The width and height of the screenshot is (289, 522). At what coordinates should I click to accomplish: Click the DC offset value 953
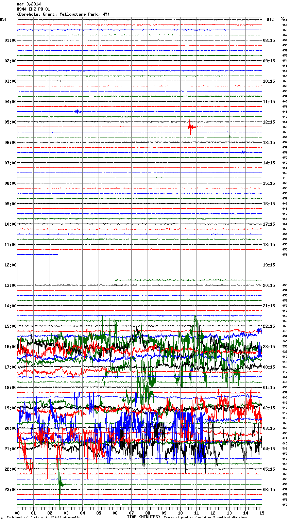coord(285,454)
